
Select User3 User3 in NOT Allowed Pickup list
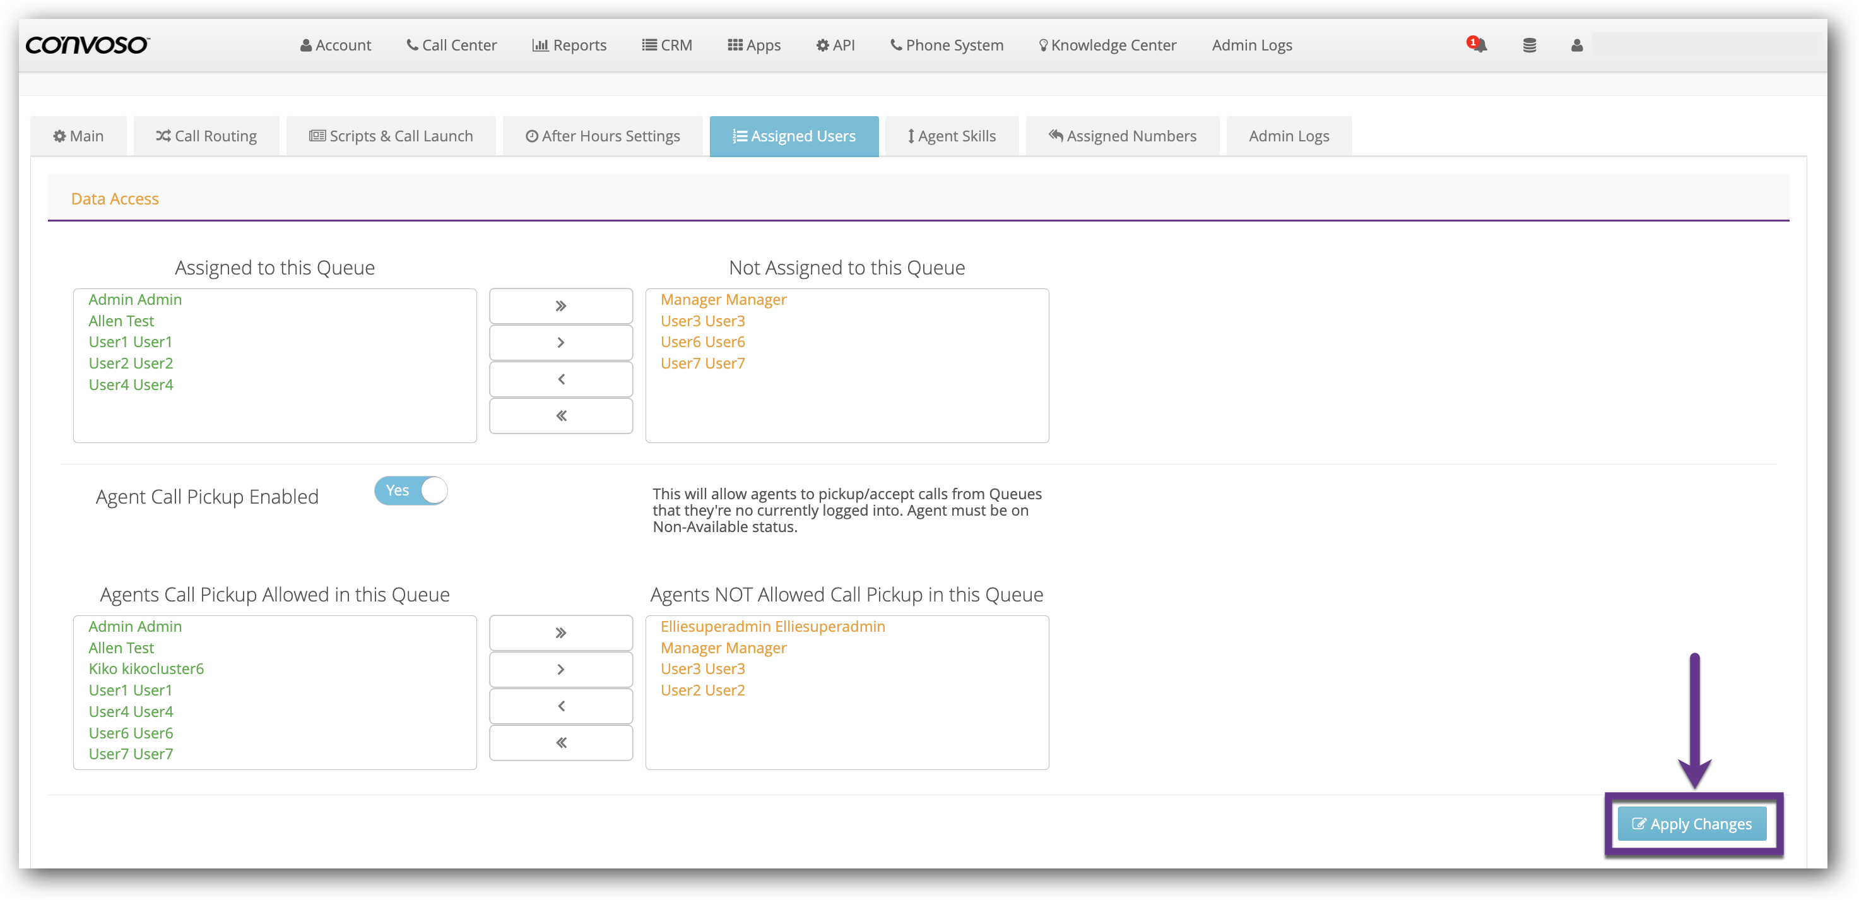703,669
